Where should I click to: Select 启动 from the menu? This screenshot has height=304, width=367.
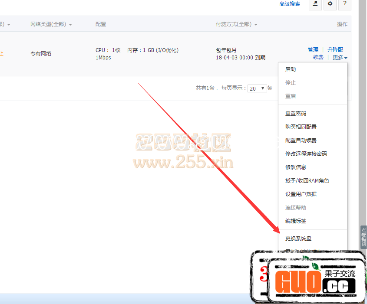click(291, 69)
